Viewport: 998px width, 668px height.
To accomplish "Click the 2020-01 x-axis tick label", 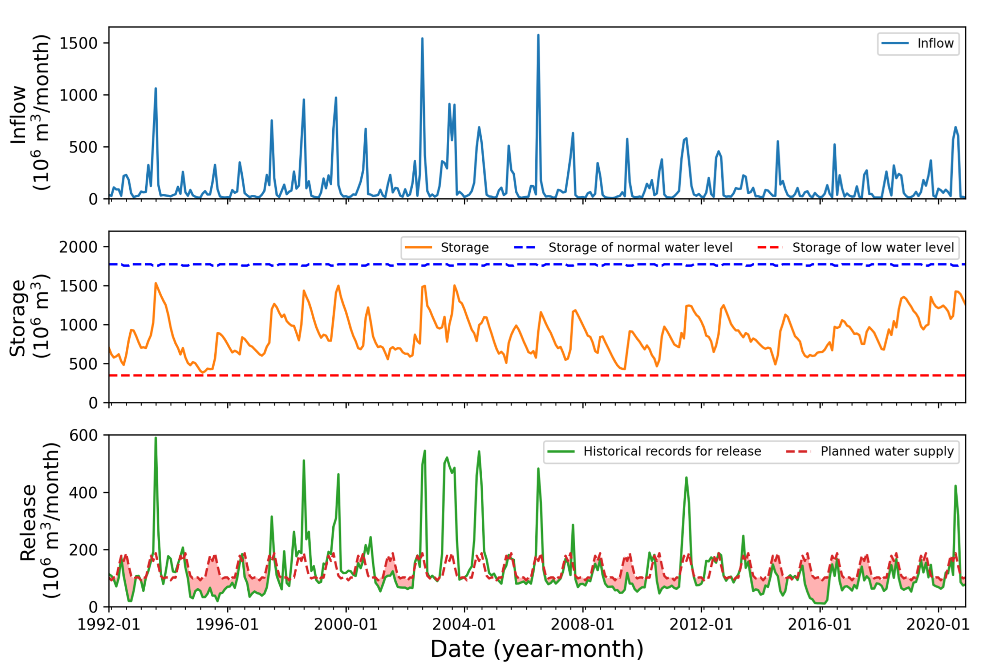I will coord(938,624).
